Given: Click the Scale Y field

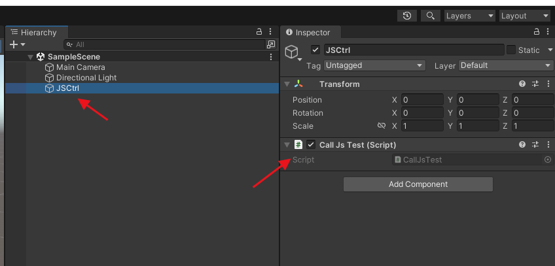Looking at the screenshot, I should point(478,126).
